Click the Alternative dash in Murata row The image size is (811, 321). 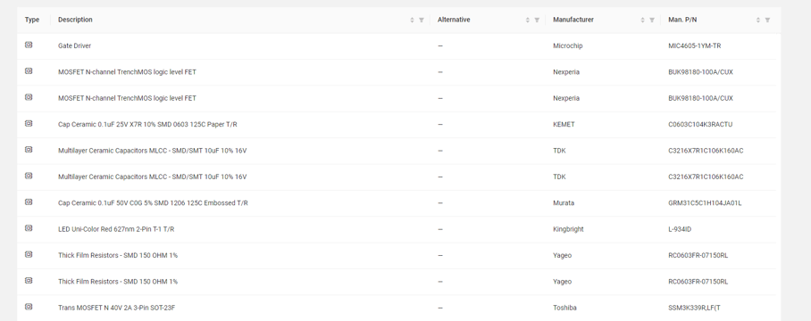click(440, 202)
